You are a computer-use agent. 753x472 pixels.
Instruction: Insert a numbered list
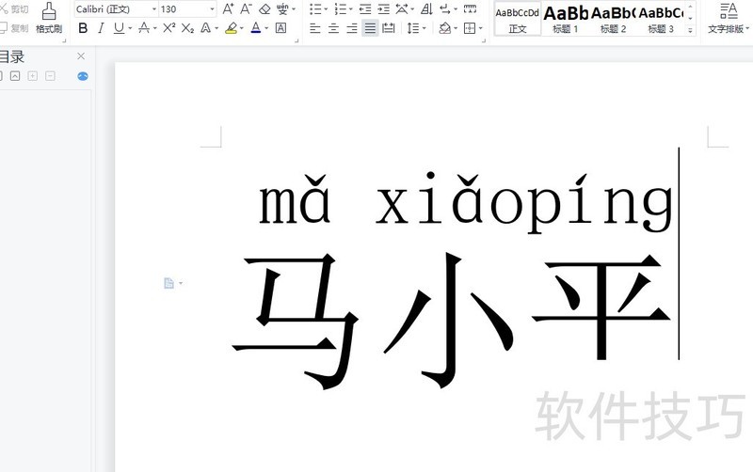point(341,9)
